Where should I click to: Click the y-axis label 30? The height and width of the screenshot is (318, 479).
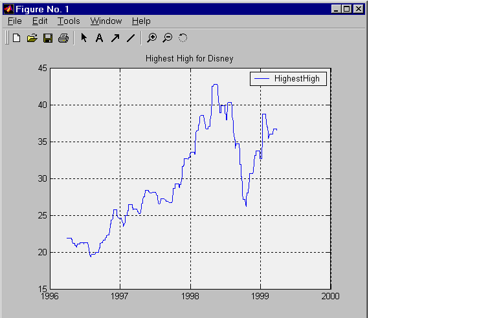[43, 178]
